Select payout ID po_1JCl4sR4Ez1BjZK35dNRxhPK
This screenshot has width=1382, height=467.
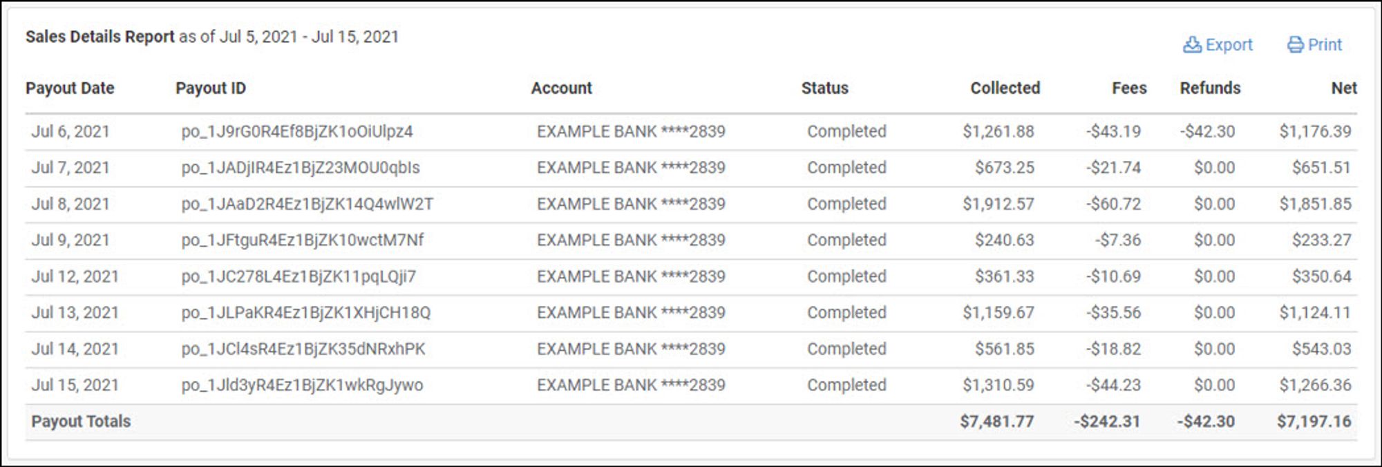pyautogui.click(x=303, y=350)
